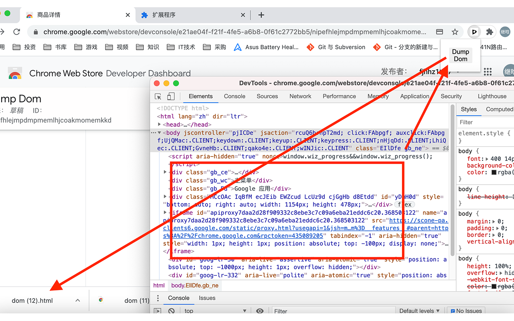Screen dimensions: 514x321
Task: Toggle the device toolbar in DevTools
Action: [171, 96]
